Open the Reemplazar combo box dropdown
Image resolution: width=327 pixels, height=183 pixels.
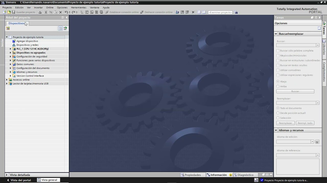pos(318,103)
